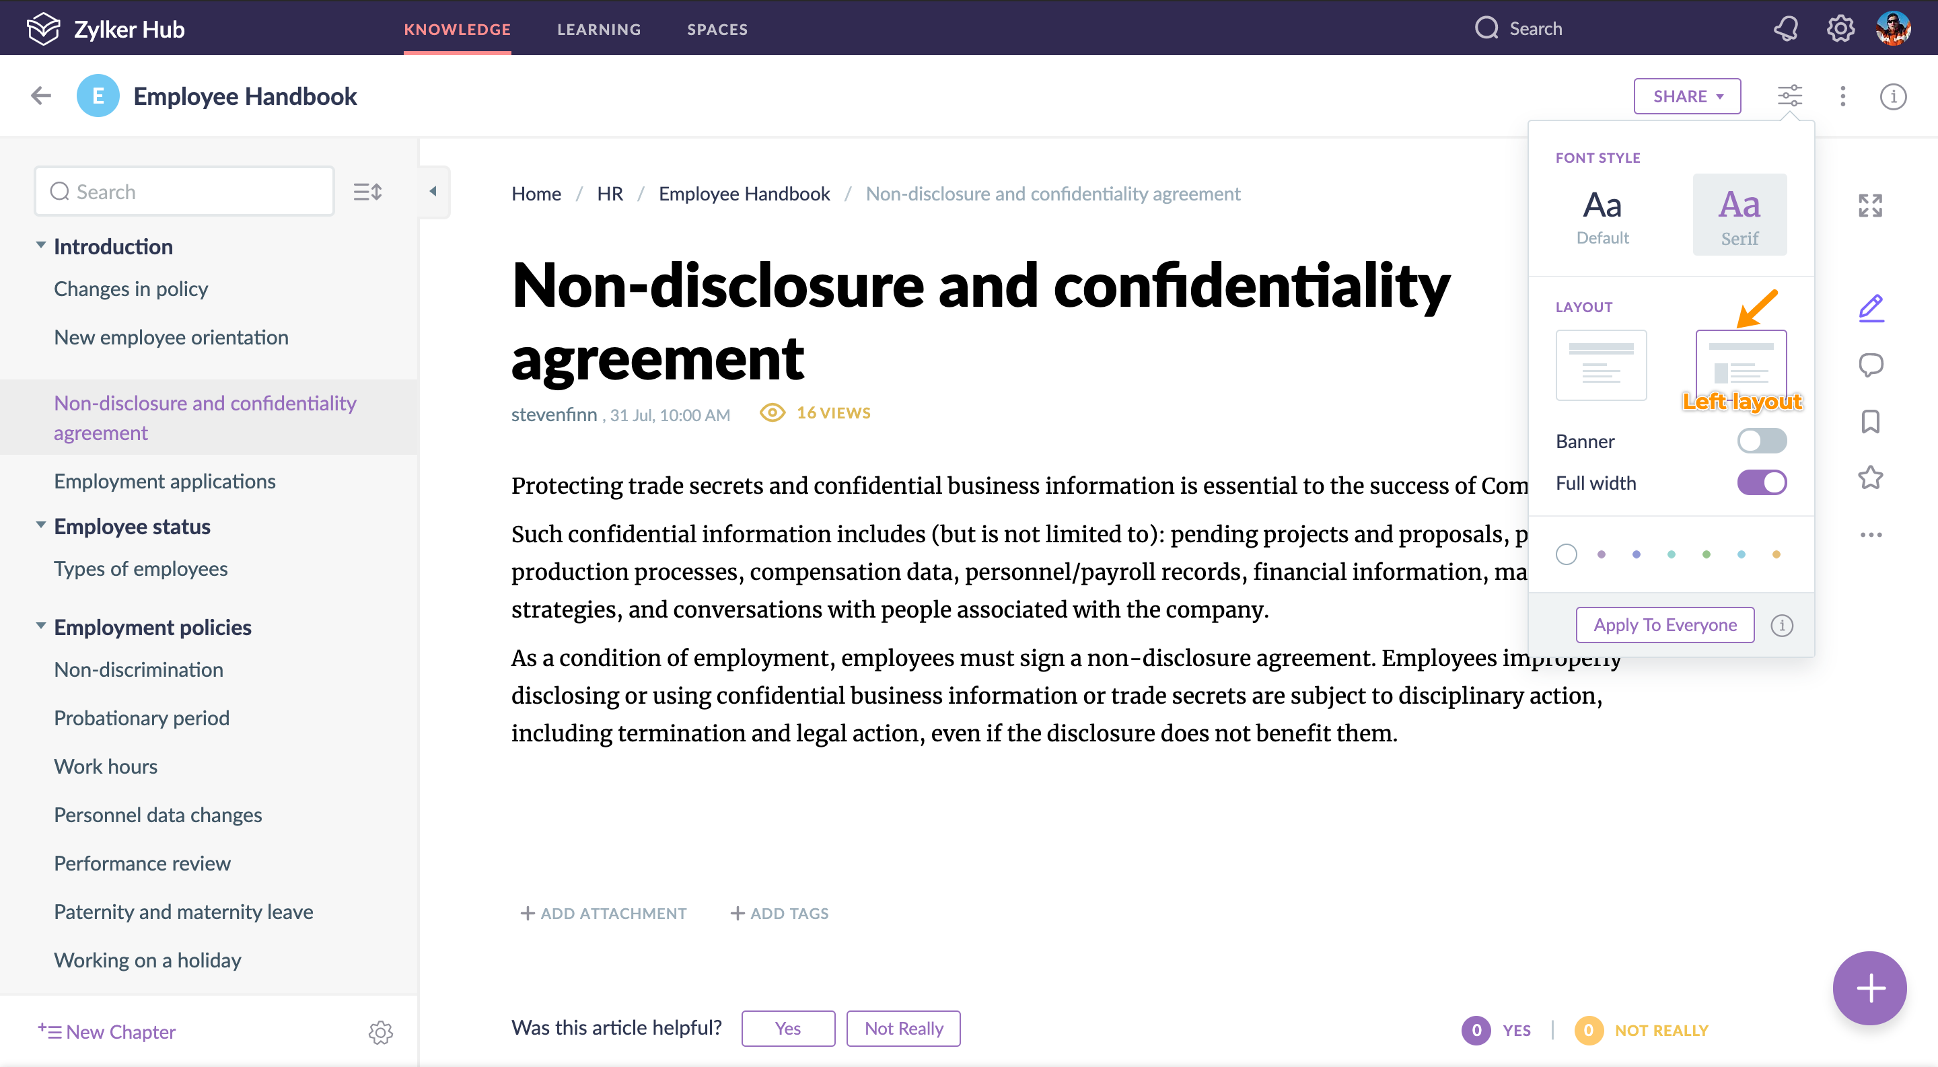Click the Apply To Everyone button
The height and width of the screenshot is (1067, 1938).
(x=1665, y=625)
